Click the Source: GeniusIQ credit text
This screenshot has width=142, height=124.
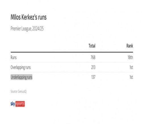[x=18, y=91]
